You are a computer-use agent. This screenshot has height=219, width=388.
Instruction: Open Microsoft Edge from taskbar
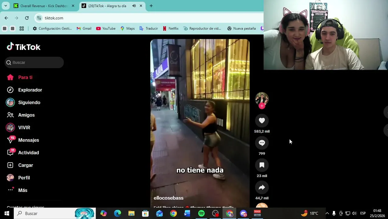(117, 214)
